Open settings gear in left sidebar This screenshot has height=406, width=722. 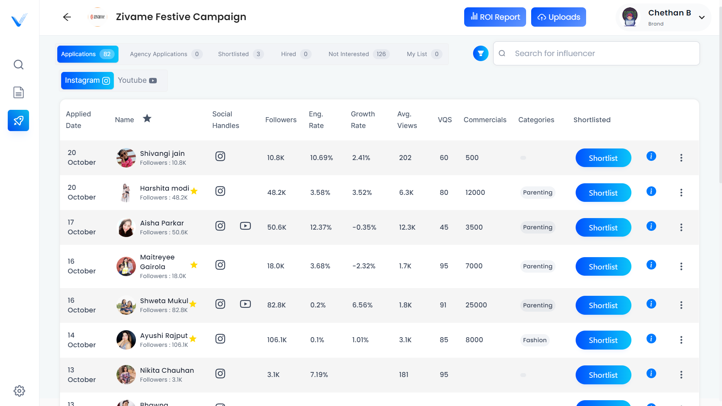(x=19, y=391)
